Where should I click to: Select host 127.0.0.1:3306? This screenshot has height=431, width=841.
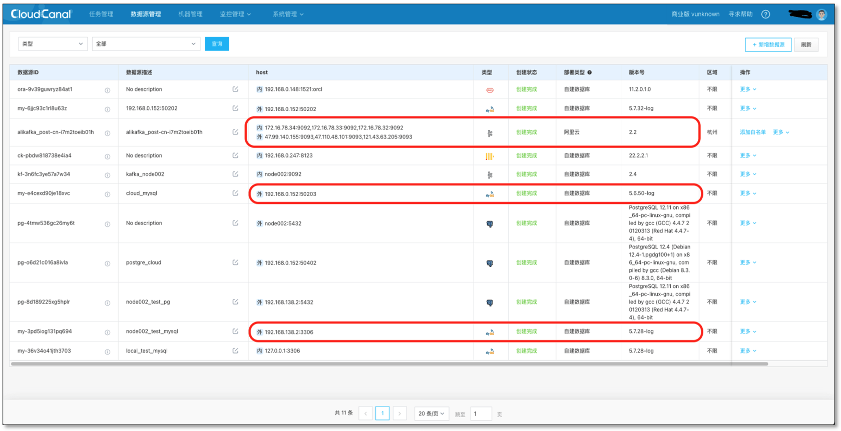point(282,351)
